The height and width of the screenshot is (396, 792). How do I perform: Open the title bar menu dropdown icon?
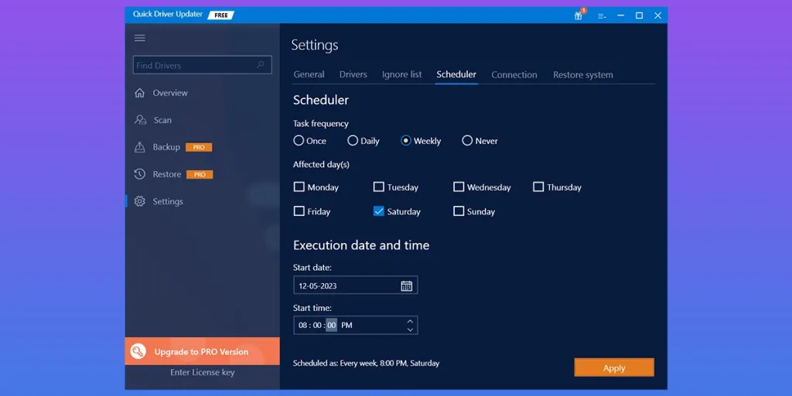click(602, 15)
